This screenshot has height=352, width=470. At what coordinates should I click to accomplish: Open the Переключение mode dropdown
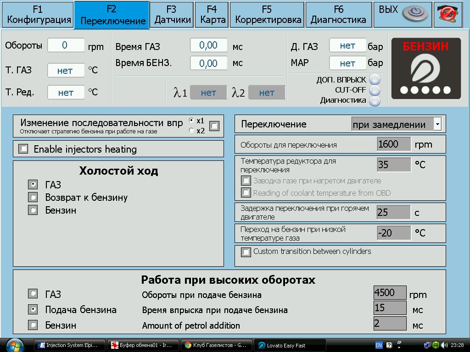click(437, 124)
